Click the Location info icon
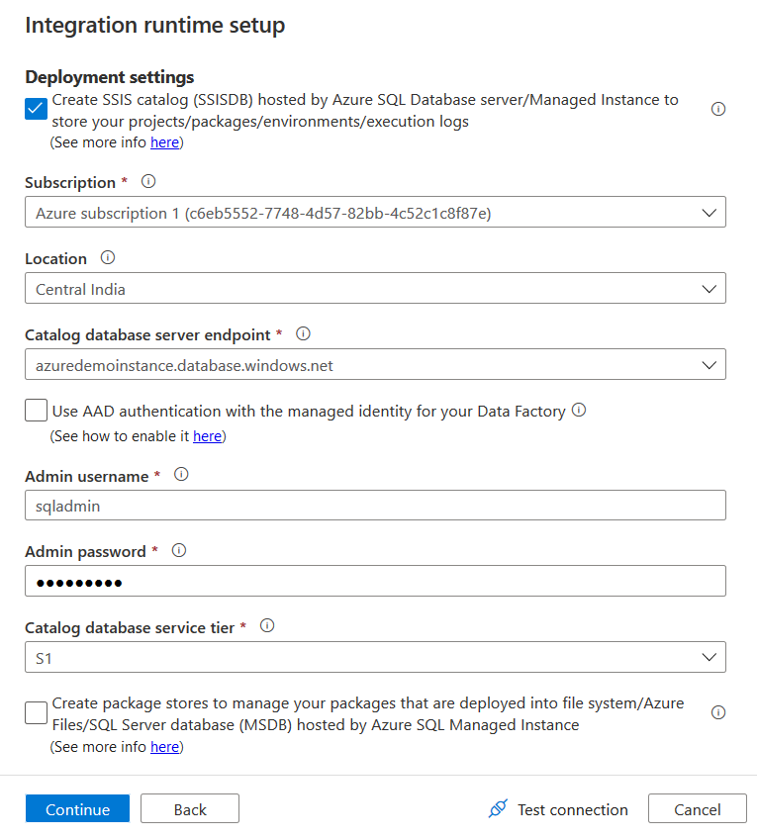Image resolution: width=757 pixels, height=838 pixels. (x=108, y=257)
